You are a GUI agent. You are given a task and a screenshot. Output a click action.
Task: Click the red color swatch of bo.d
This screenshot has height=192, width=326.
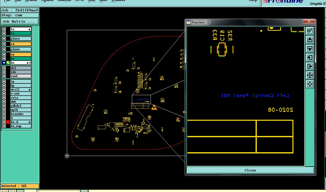point(8,122)
